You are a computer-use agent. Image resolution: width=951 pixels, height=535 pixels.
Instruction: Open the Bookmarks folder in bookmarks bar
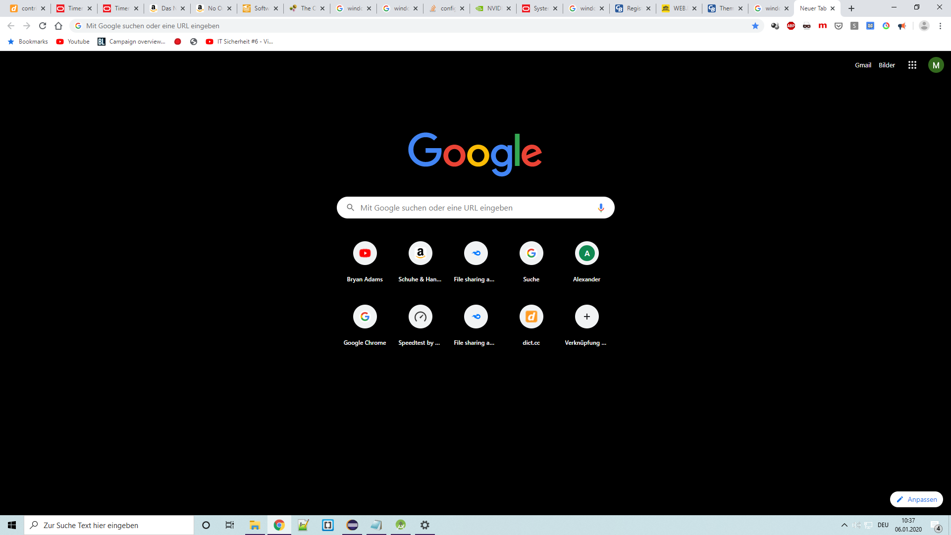click(28, 42)
